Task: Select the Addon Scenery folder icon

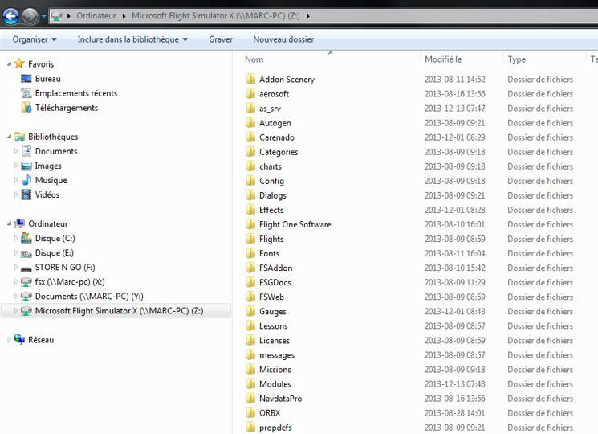Action: 250,79
